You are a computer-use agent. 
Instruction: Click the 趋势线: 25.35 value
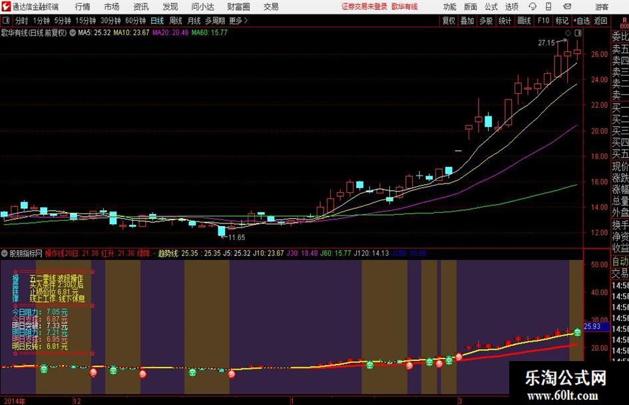click(x=179, y=253)
